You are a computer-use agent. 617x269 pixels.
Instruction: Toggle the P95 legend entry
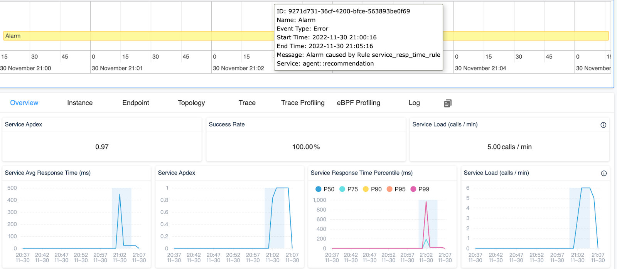tap(396, 189)
